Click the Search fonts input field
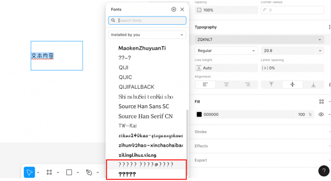331x181 pixels. tap(147, 20)
